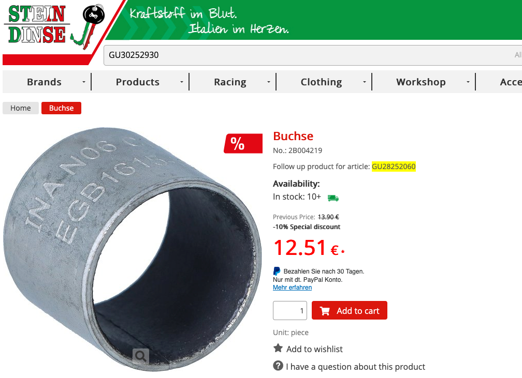Open the Clothing dropdown arrow

[x=365, y=82]
